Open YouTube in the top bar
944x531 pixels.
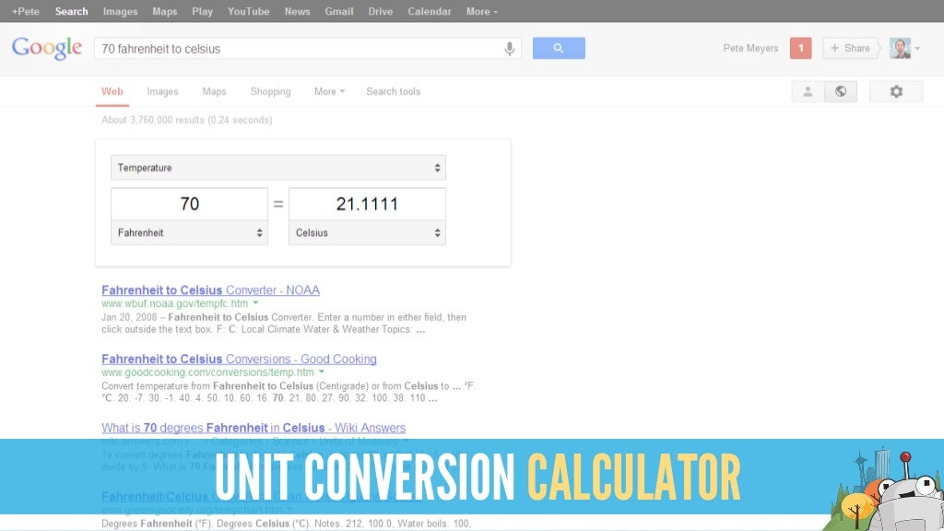[x=248, y=11]
